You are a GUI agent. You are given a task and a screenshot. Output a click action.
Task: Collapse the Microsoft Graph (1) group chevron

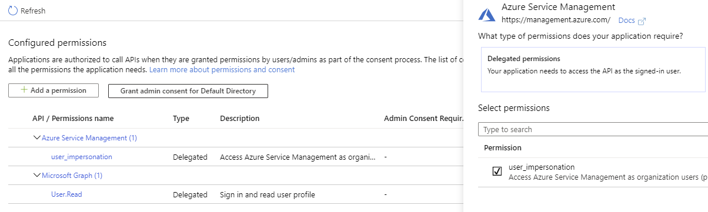(36, 176)
